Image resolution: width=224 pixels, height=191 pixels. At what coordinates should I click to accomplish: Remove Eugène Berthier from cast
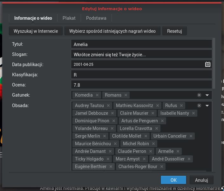point(111,167)
